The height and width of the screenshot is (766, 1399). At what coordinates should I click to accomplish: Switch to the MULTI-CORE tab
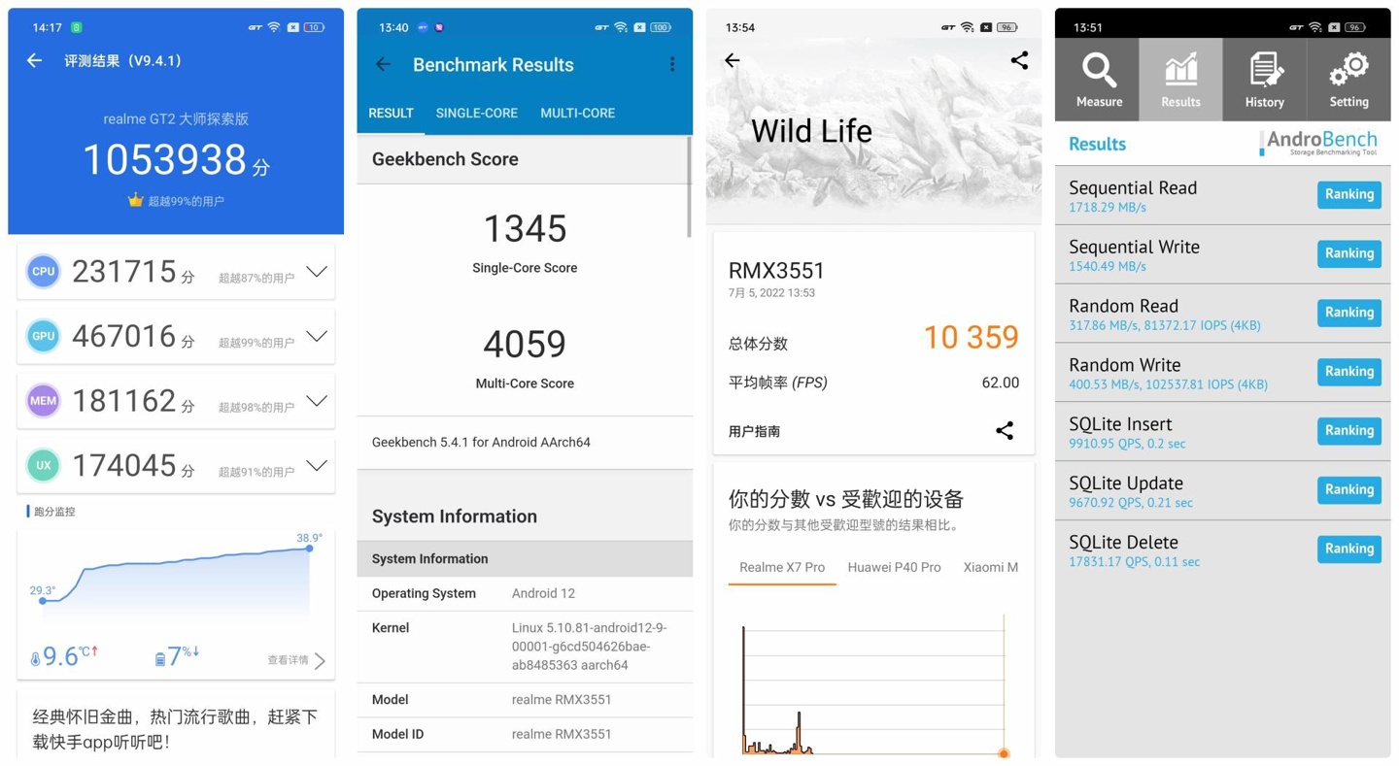point(577,114)
